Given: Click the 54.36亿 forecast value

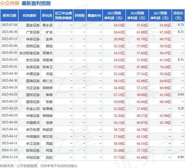Looking at the screenshot, I should (x=119, y=88).
